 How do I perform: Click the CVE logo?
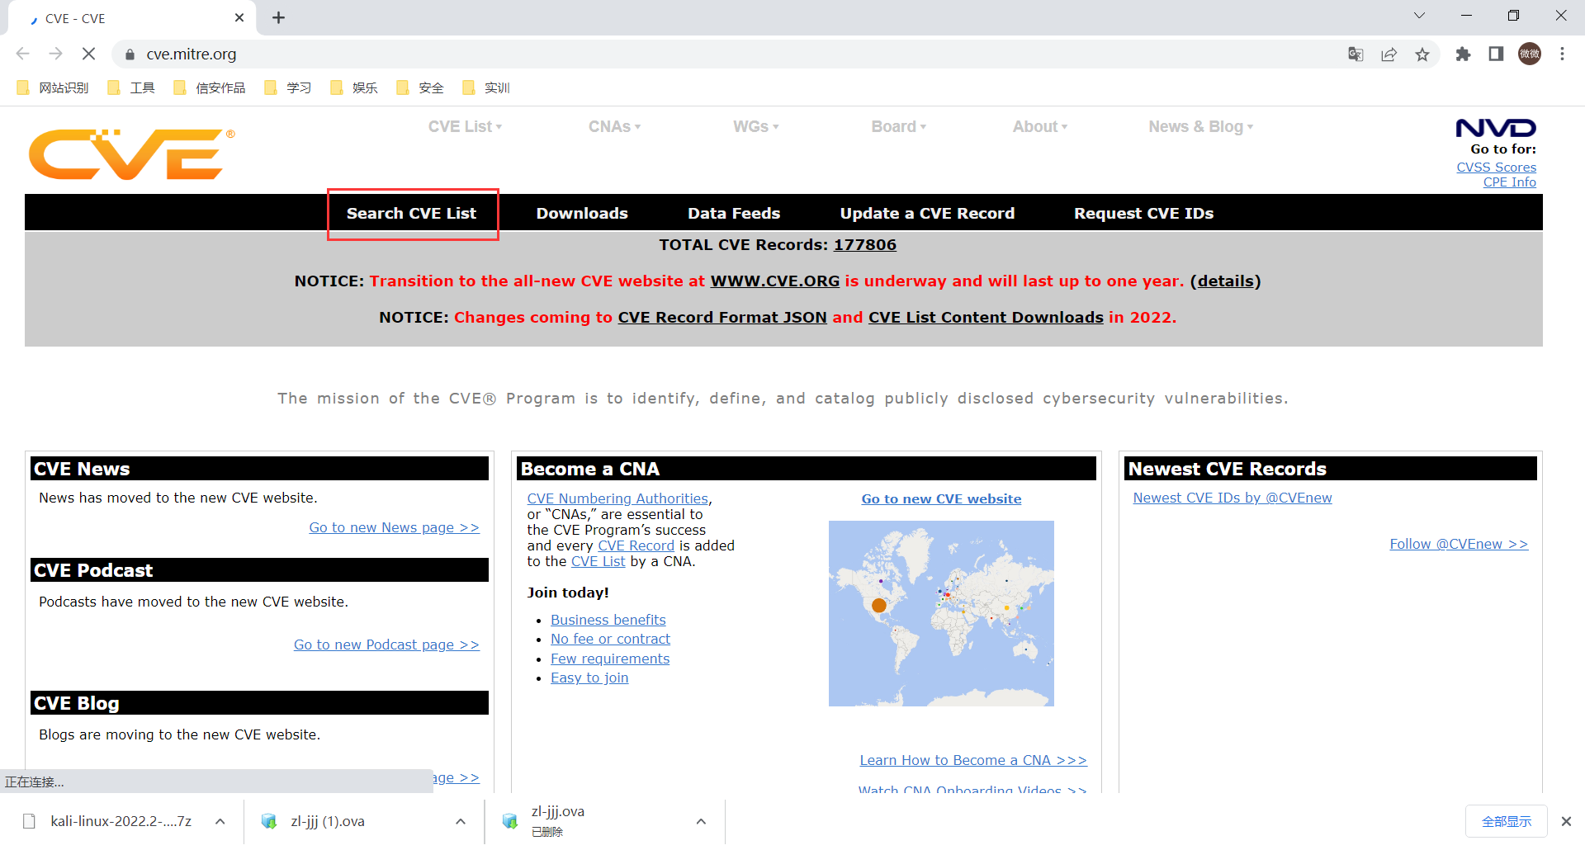click(132, 154)
